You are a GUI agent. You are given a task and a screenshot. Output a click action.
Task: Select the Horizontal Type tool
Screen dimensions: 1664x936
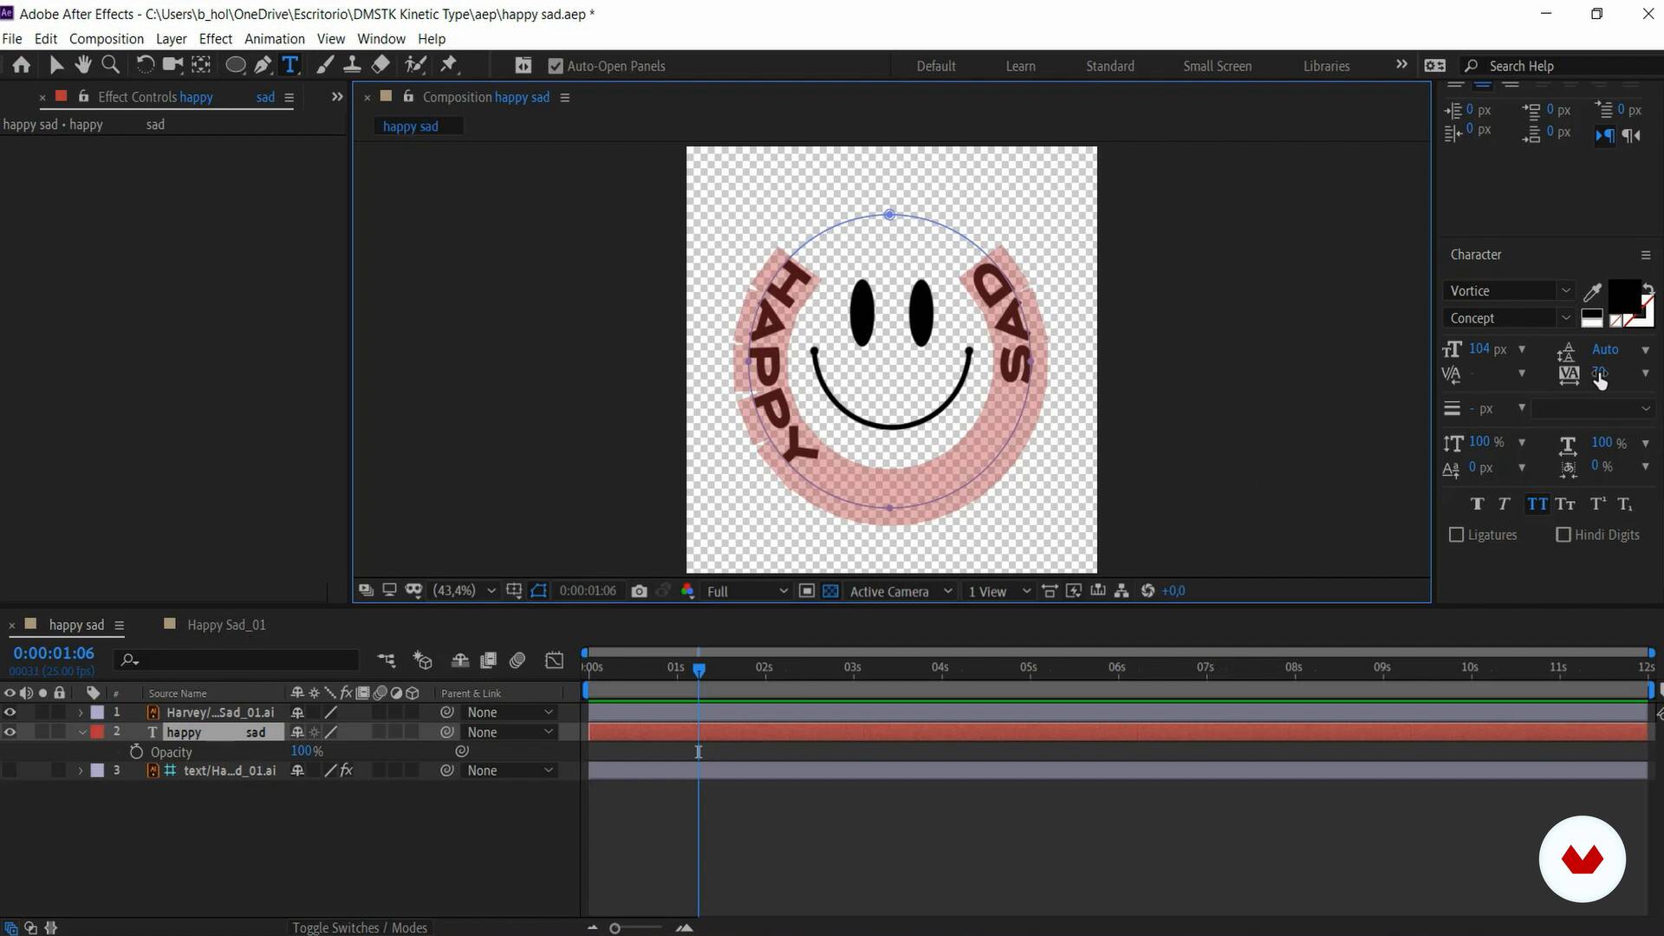pyautogui.click(x=290, y=65)
